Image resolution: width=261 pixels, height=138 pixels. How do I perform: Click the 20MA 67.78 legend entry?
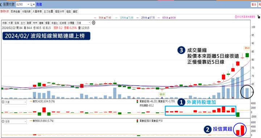146,17
